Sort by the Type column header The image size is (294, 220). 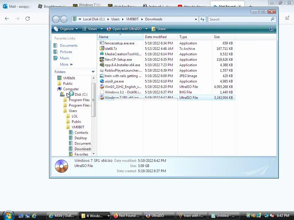[x=195, y=37]
